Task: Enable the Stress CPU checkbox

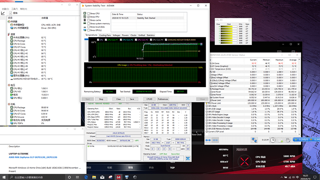Action: pyautogui.click(x=88, y=13)
